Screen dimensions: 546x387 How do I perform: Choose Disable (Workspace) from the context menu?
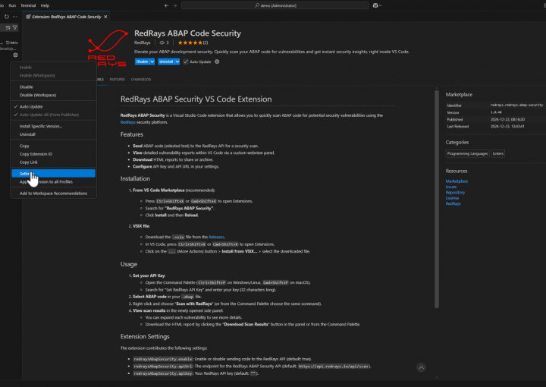pyautogui.click(x=53, y=95)
